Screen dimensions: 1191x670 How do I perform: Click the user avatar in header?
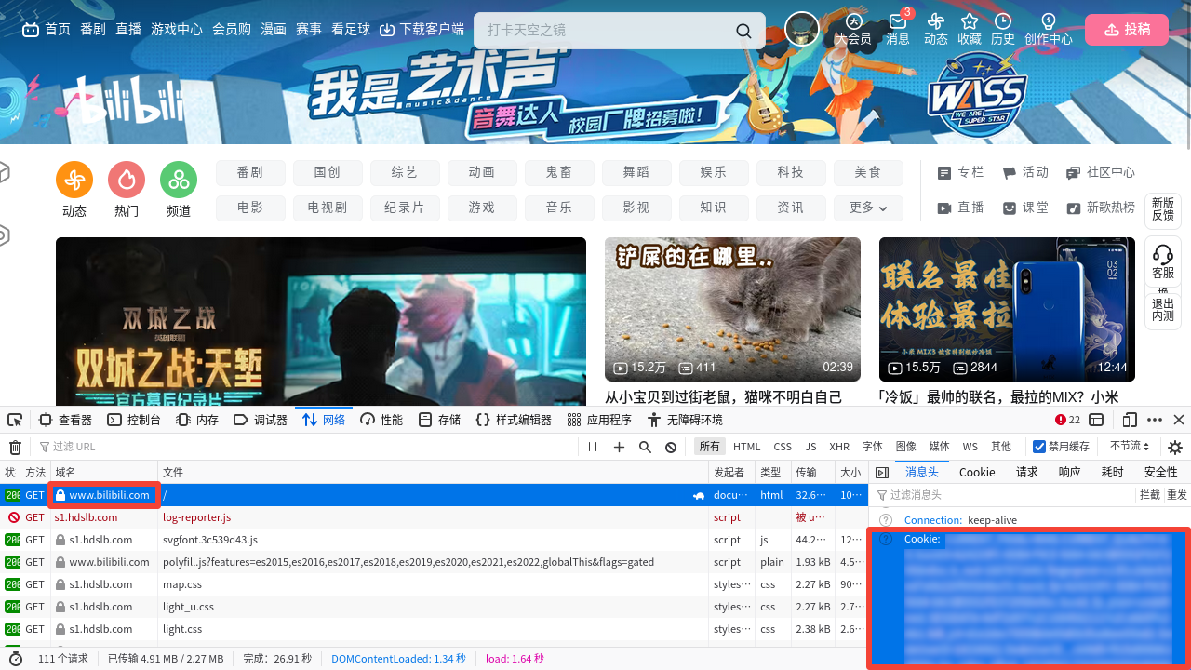pyautogui.click(x=802, y=29)
